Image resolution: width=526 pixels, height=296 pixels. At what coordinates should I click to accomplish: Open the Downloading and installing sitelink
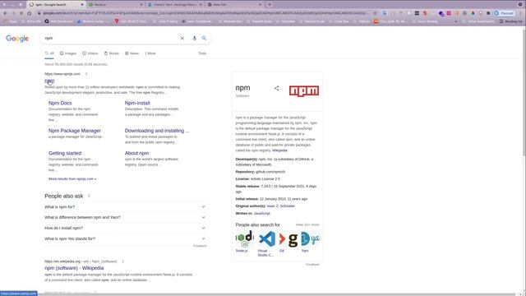click(x=157, y=131)
